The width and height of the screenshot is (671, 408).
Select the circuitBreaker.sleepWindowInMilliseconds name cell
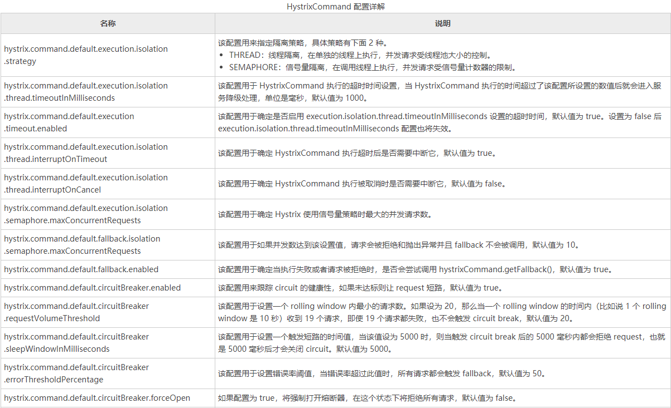(108, 343)
